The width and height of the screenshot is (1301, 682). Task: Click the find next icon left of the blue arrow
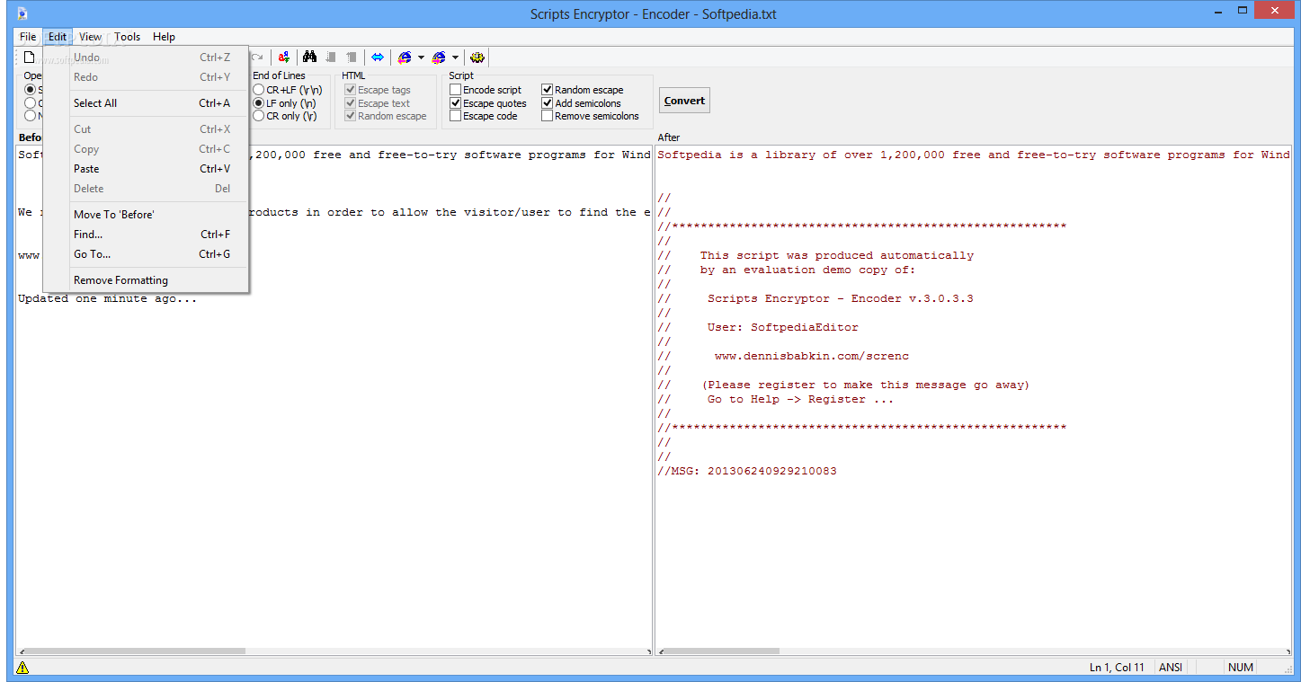352,58
